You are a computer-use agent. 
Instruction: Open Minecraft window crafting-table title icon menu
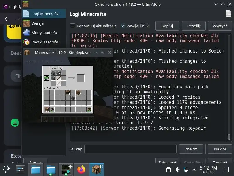(x=27, y=53)
